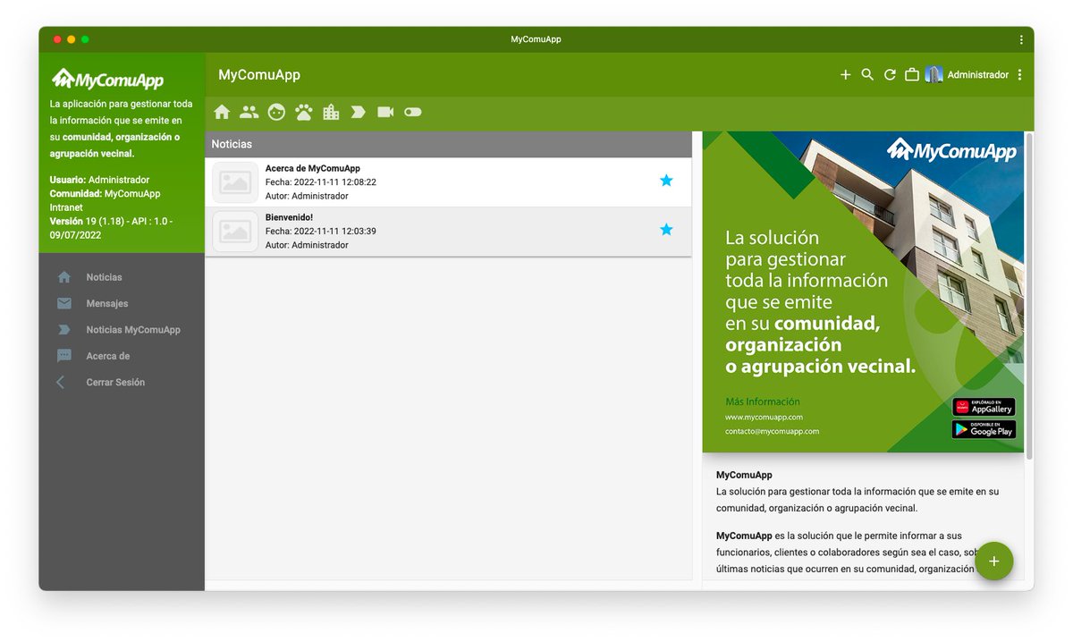Click the Administrador avatar picture
This screenshot has width=1073, height=642.
934,75
